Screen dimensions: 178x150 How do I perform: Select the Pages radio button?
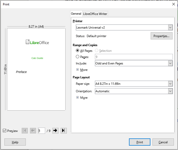pos(77,57)
